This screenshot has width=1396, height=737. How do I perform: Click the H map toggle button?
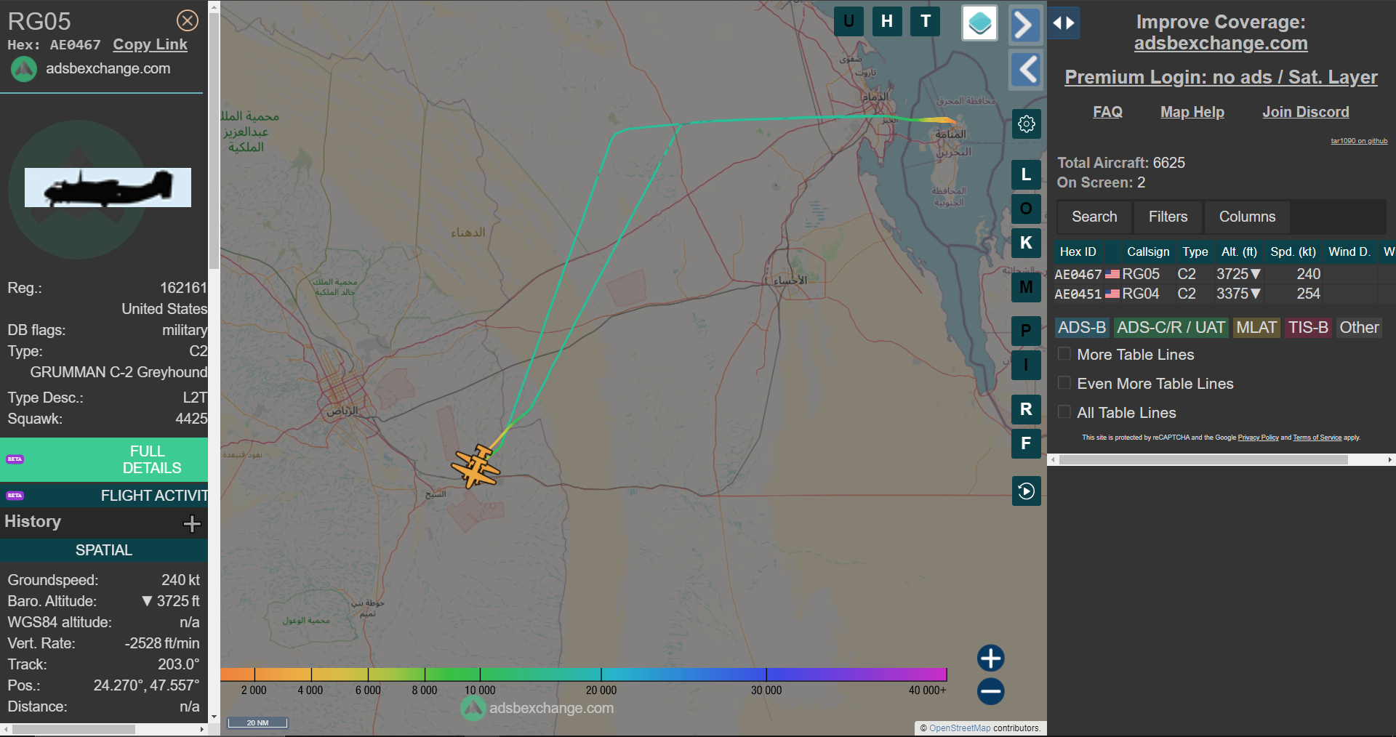pyautogui.click(x=887, y=21)
